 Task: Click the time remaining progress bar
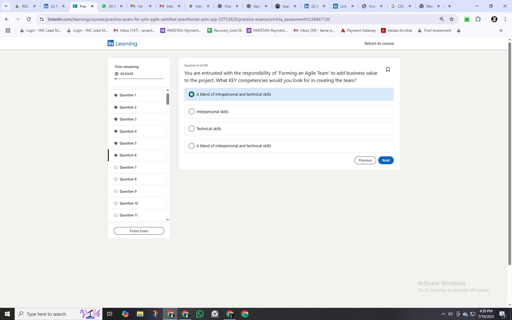(139, 79)
